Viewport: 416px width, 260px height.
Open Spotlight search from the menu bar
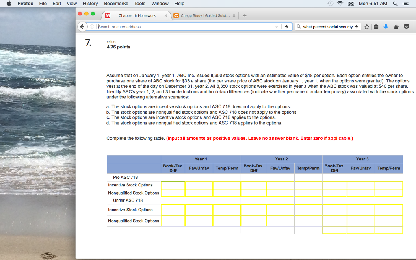coord(394,4)
